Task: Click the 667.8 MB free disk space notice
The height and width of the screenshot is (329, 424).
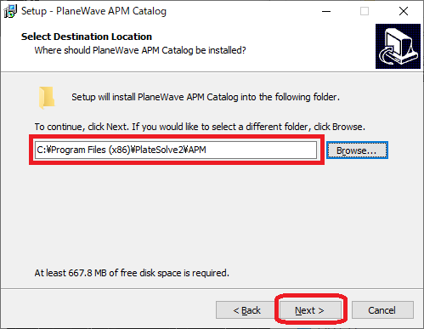Action: (x=132, y=273)
